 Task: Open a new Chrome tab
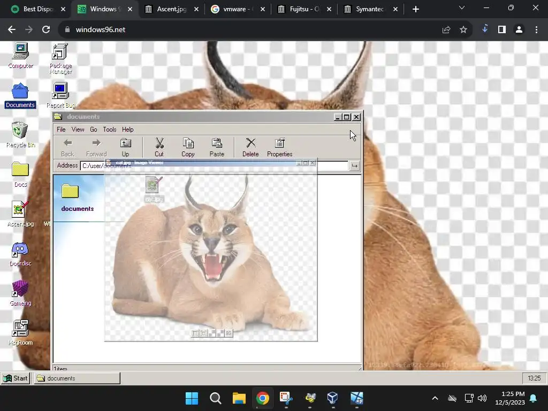point(415,9)
